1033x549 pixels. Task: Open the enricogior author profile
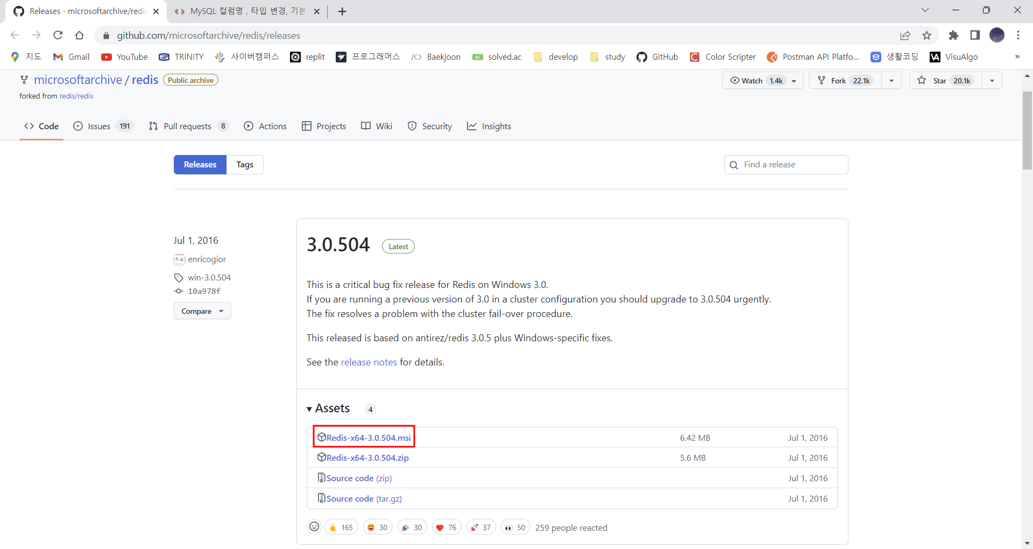207,259
